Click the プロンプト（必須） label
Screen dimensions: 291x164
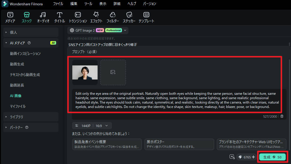pos(84,52)
